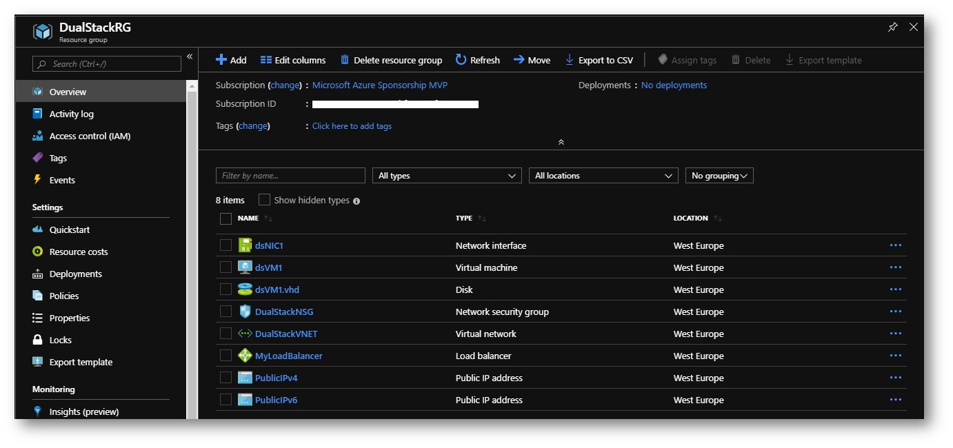Image resolution: width=953 pixels, height=448 pixels.
Task: Click the sidebar Search (Ctrl+/) box
Action: (107, 63)
